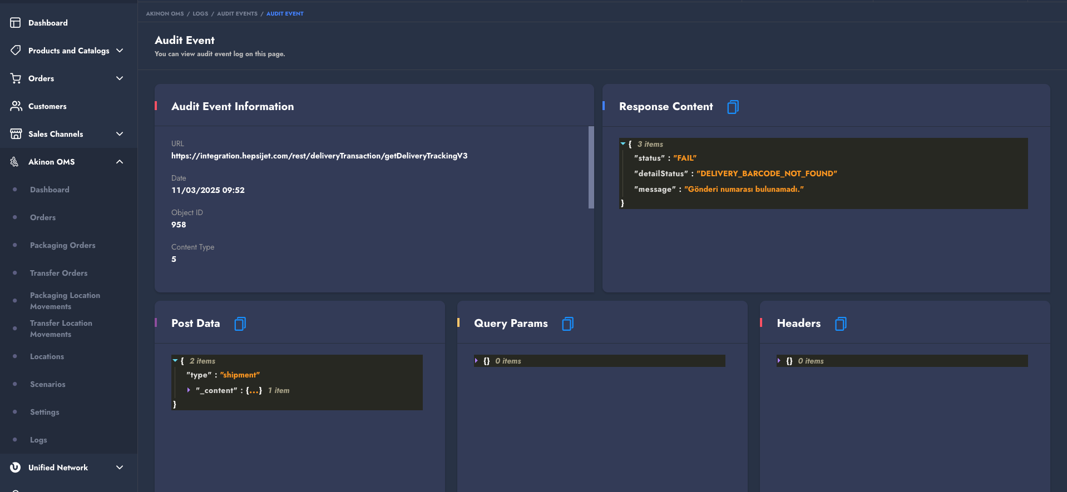The height and width of the screenshot is (492, 1067).
Task: Copy the Response Content JSON
Action: click(733, 107)
